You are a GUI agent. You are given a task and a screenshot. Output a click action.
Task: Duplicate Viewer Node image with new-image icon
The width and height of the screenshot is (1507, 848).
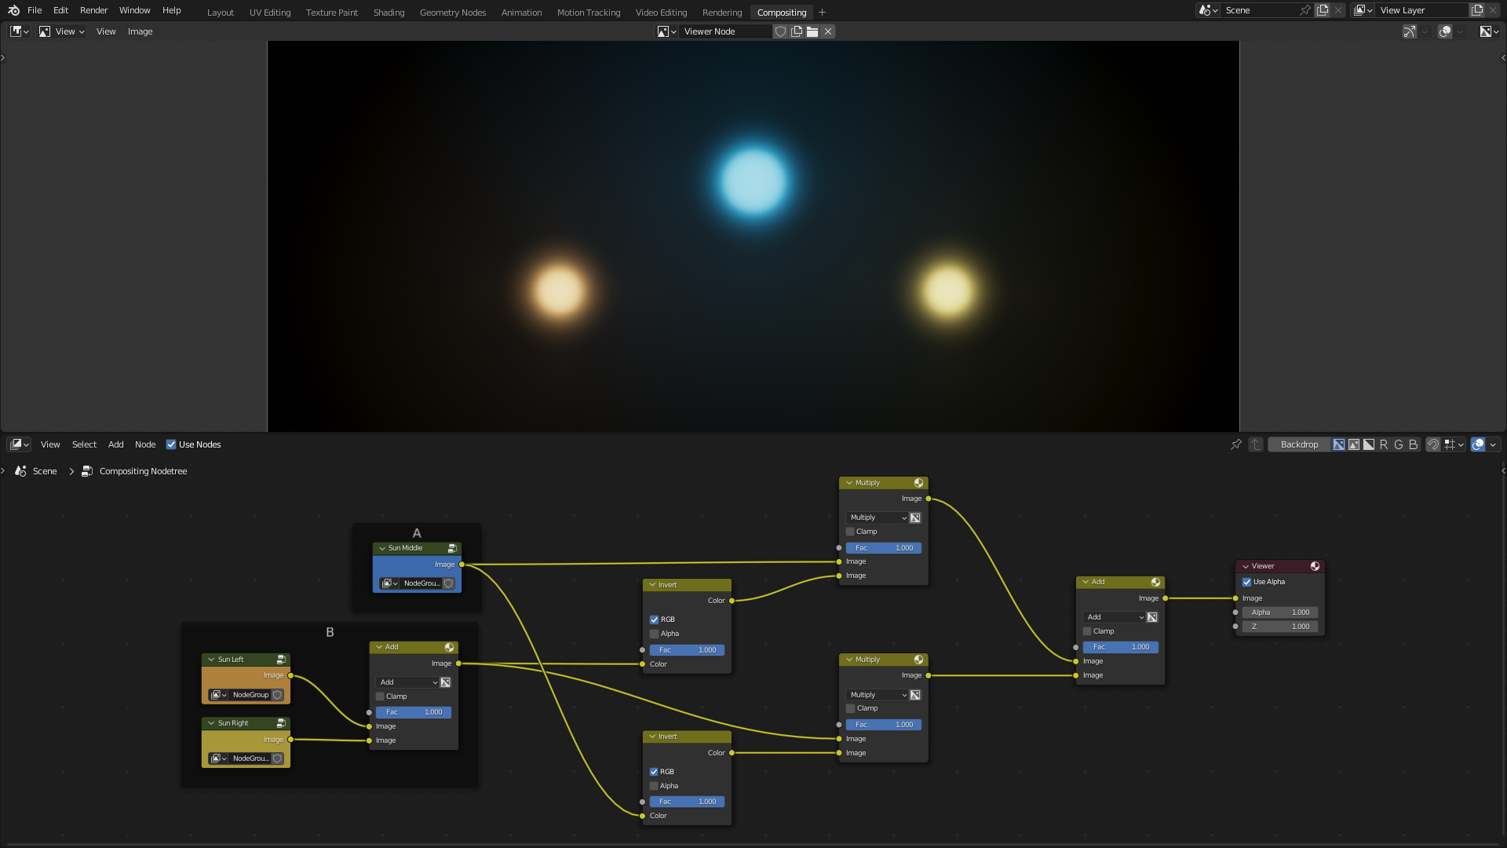click(797, 31)
